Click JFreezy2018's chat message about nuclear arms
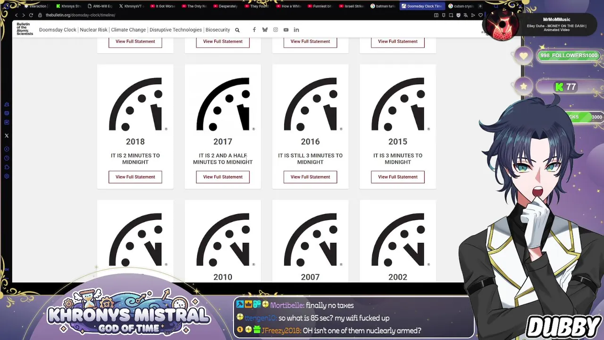This screenshot has width=604, height=340. pos(362,331)
